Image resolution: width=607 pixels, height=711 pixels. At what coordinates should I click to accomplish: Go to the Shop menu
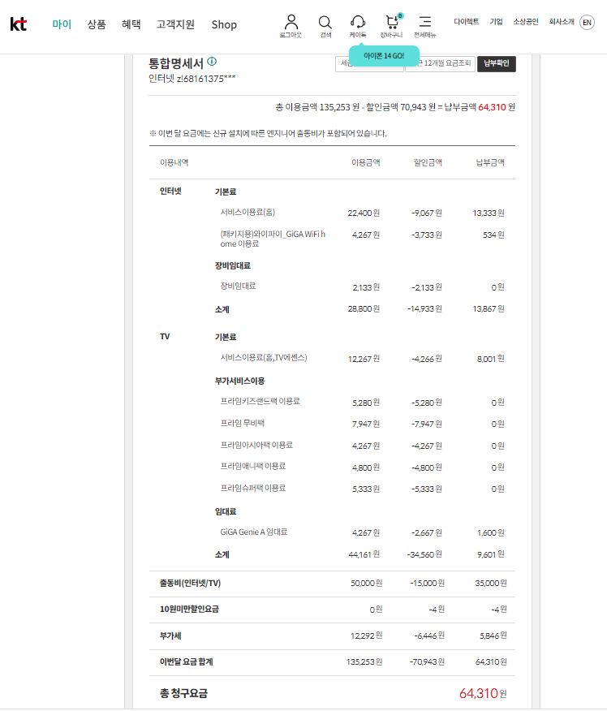point(224,24)
